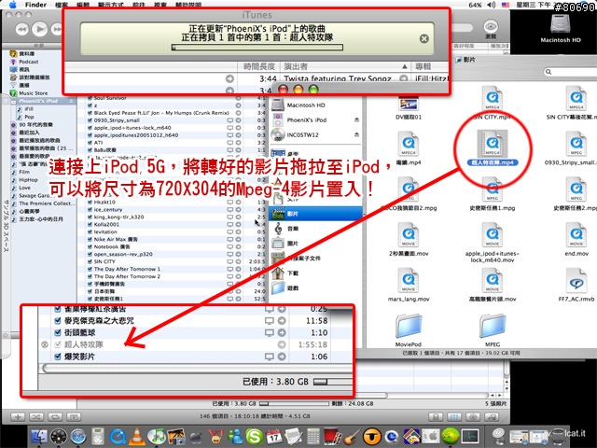Uncheck the 0930_Stripy_small checkbox in iTunes
Image resolution: width=597 pixels, height=448 pixels.
[x=90, y=120]
